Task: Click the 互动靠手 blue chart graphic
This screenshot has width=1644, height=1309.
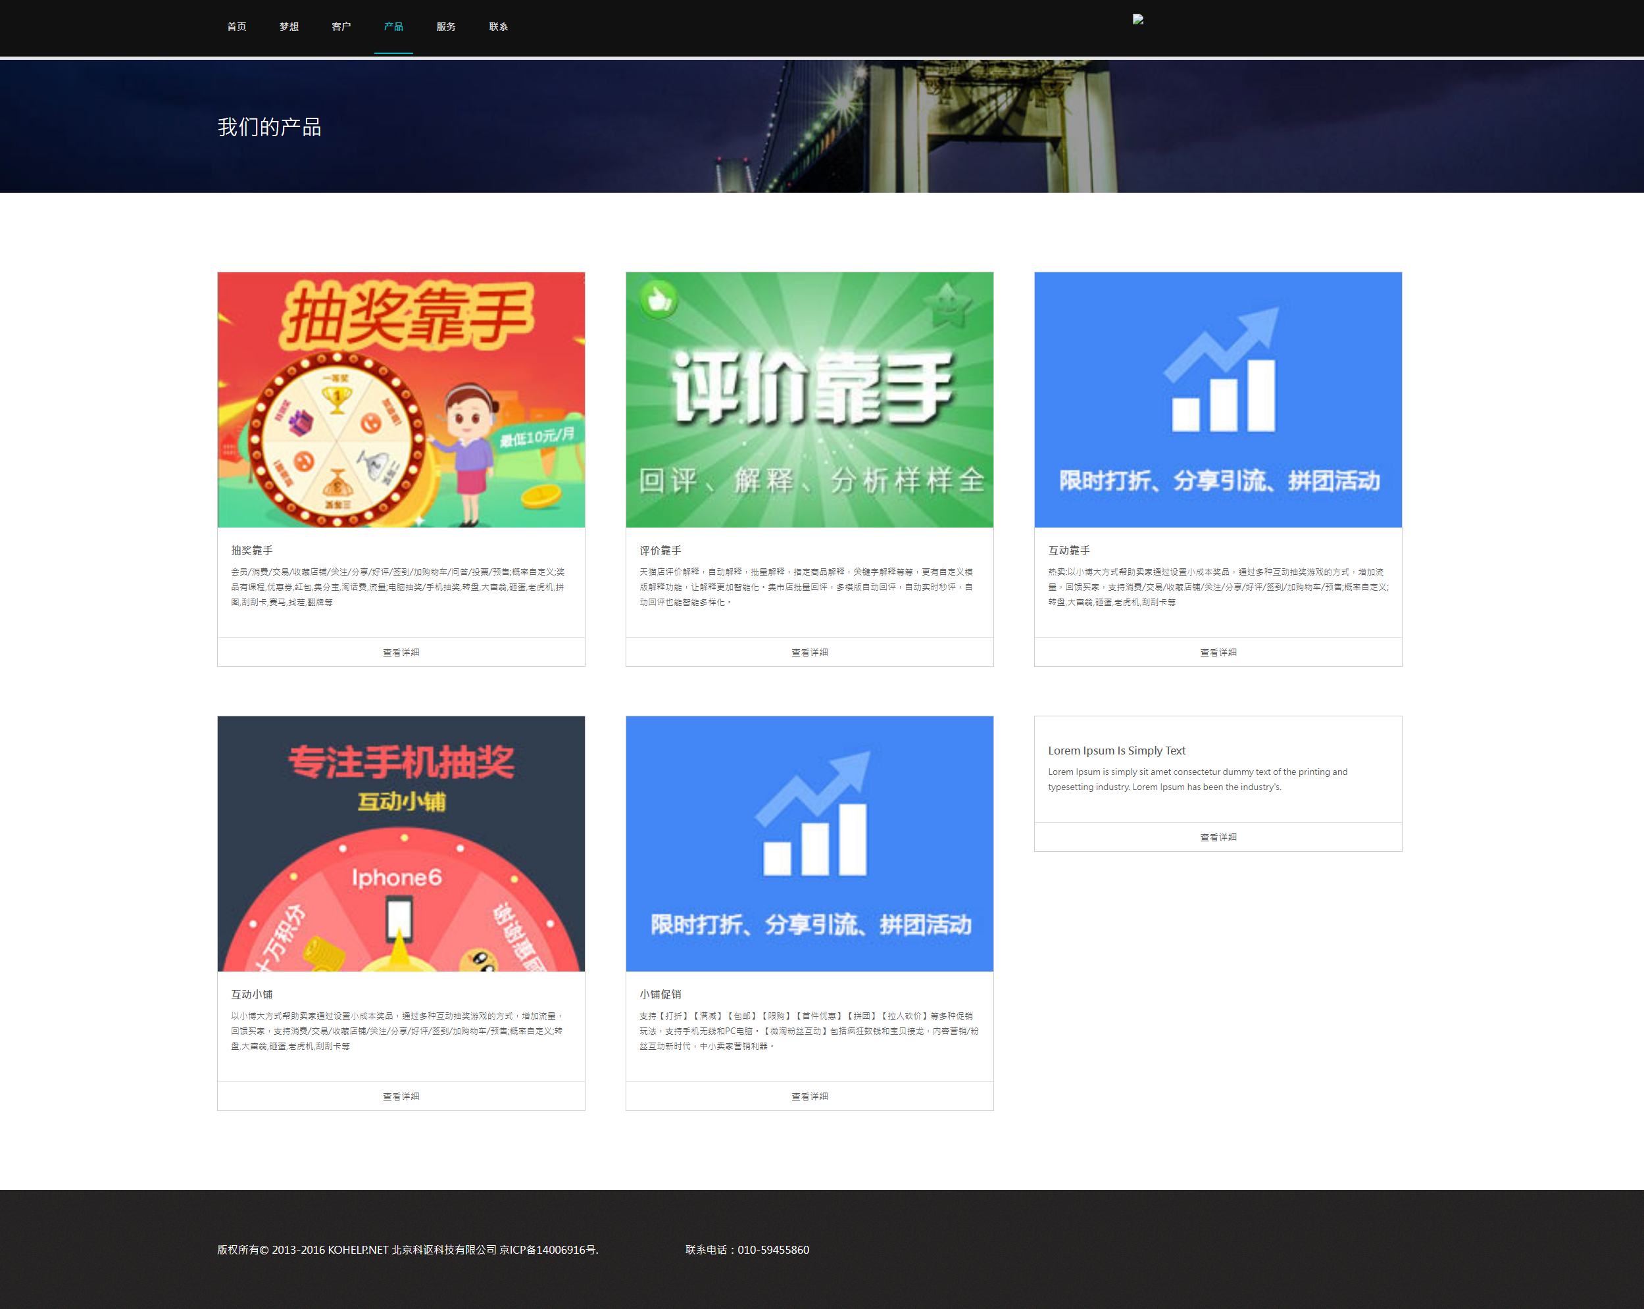Action: click(1217, 399)
